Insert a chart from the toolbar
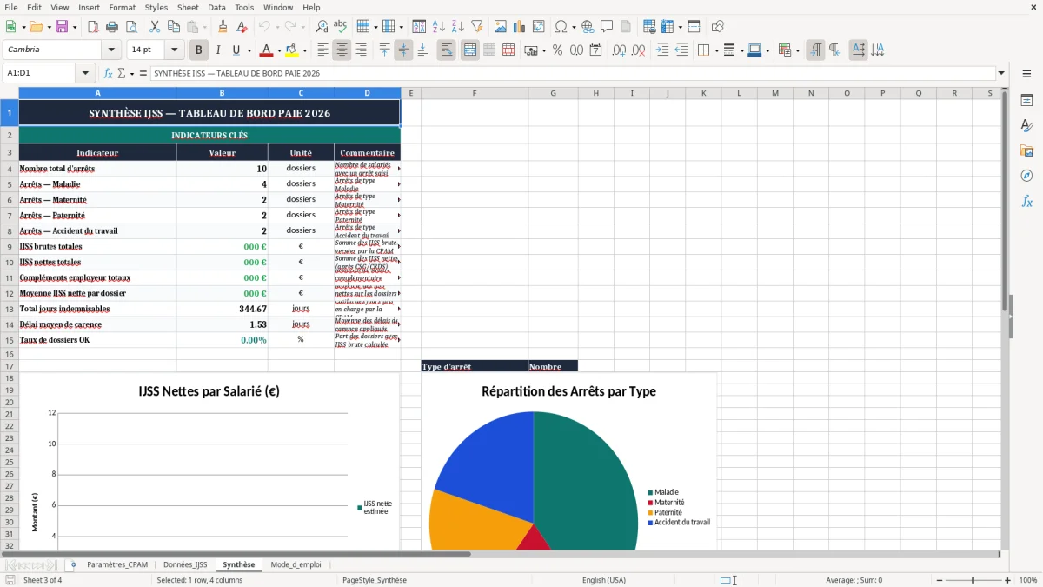The image size is (1043, 587). [x=520, y=27]
